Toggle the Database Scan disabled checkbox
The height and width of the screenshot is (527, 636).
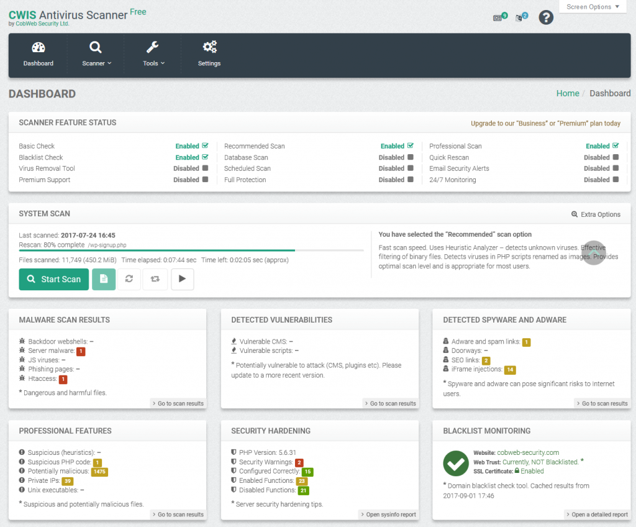pyautogui.click(x=411, y=157)
